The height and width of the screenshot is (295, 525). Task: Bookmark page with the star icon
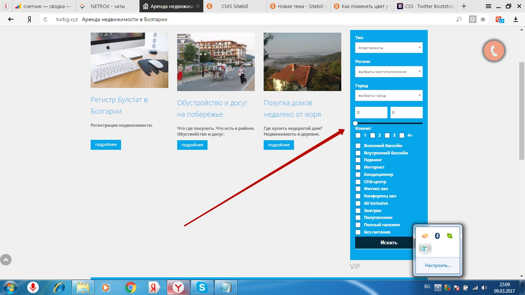click(x=483, y=20)
